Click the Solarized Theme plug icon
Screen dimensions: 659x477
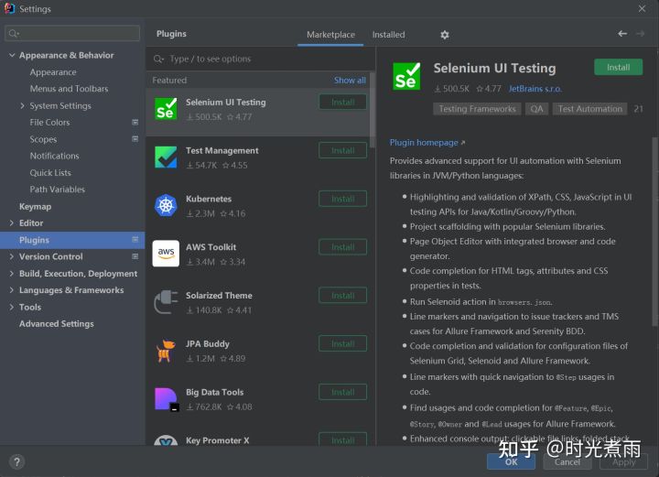(x=166, y=302)
